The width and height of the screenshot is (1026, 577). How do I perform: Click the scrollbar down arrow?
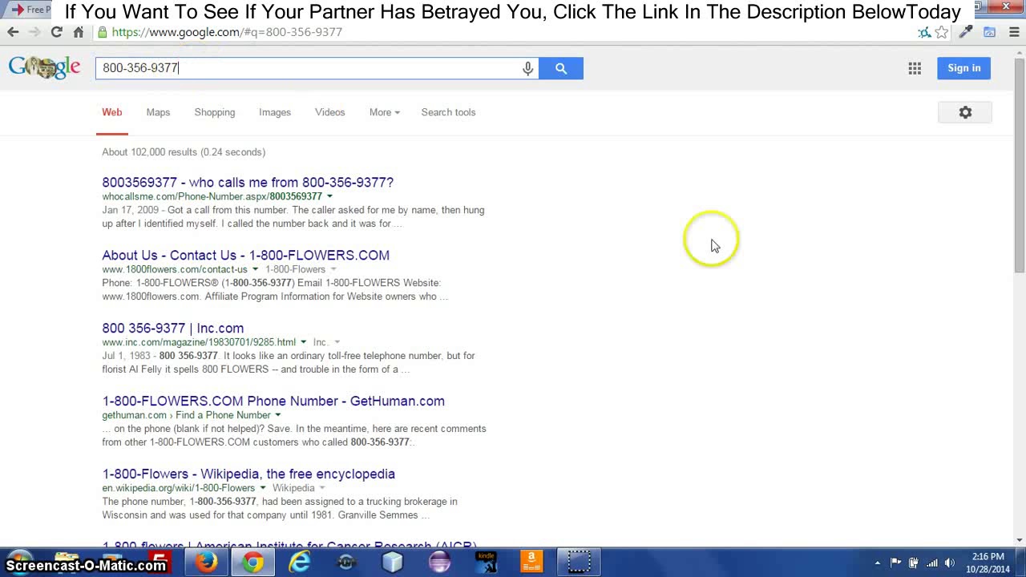1019,540
